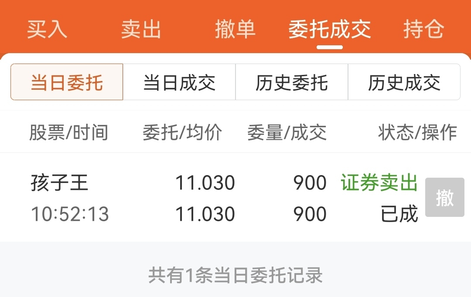Click the 证券卖出 status label
471x297 pixels.
coord(379,182)
